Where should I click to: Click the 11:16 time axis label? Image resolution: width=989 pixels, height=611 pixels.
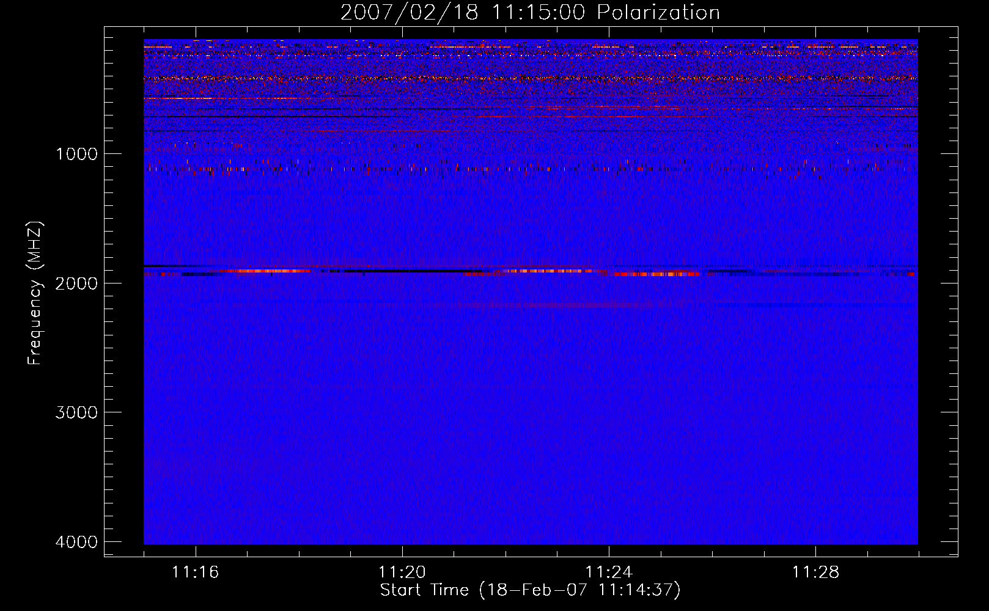click(x=195, y=573)
